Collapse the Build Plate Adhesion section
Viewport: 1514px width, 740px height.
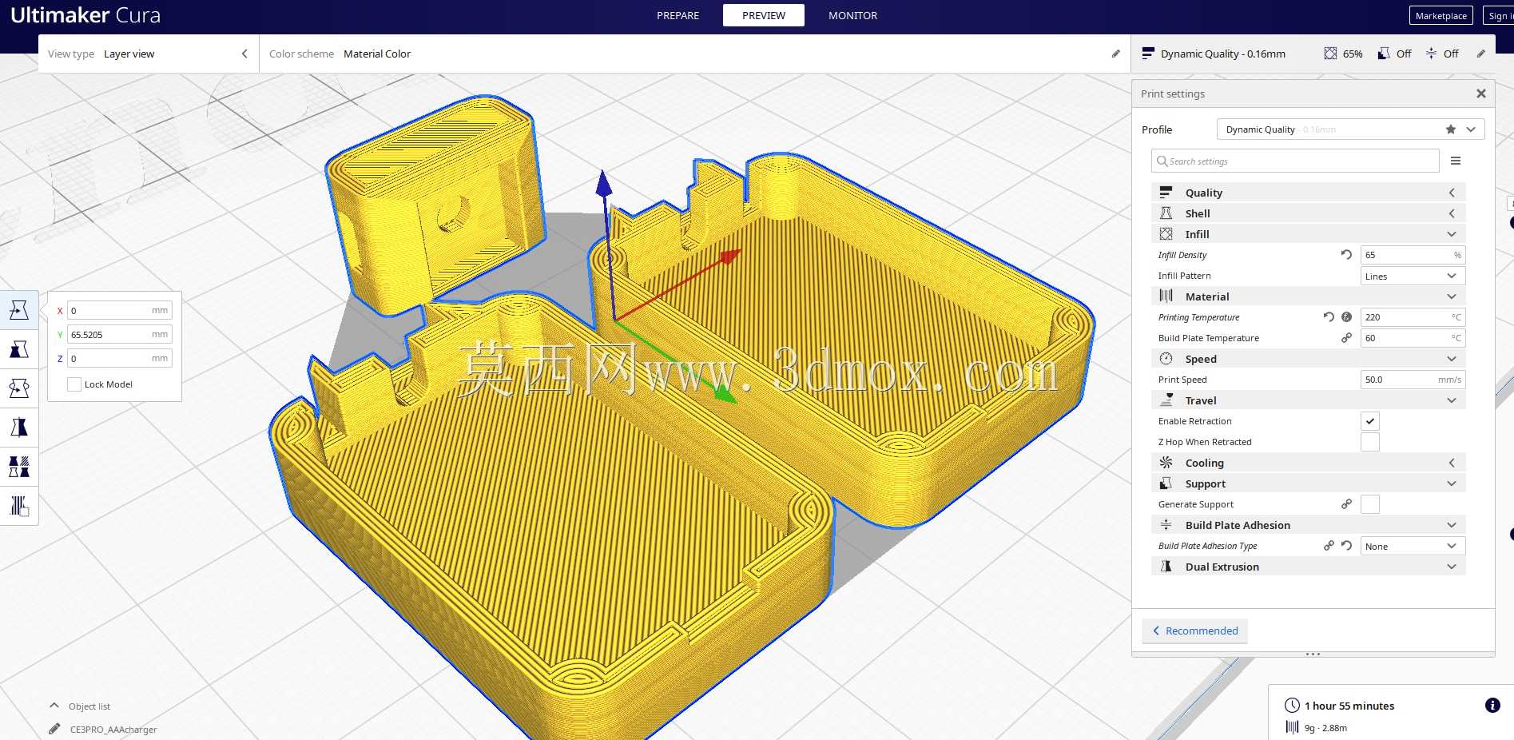click(1309, 525)
